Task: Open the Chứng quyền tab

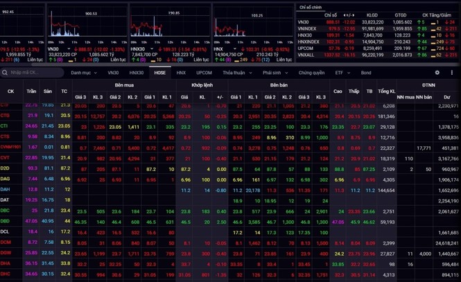Action: pyautogui.click(x=312, y=73)
